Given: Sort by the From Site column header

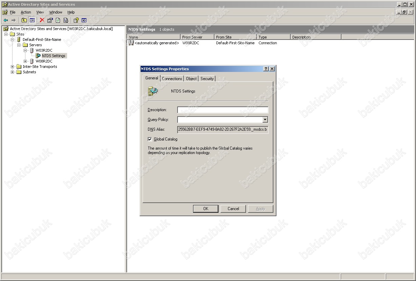Looking at the screenshot, I should tap(235, 37).
